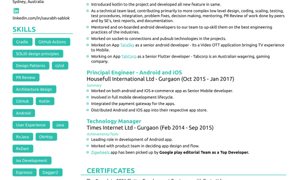Select the Ios Development skill tag
Image resolution: width=300 pixels, height=180 pixels.
tap(32, 160)
